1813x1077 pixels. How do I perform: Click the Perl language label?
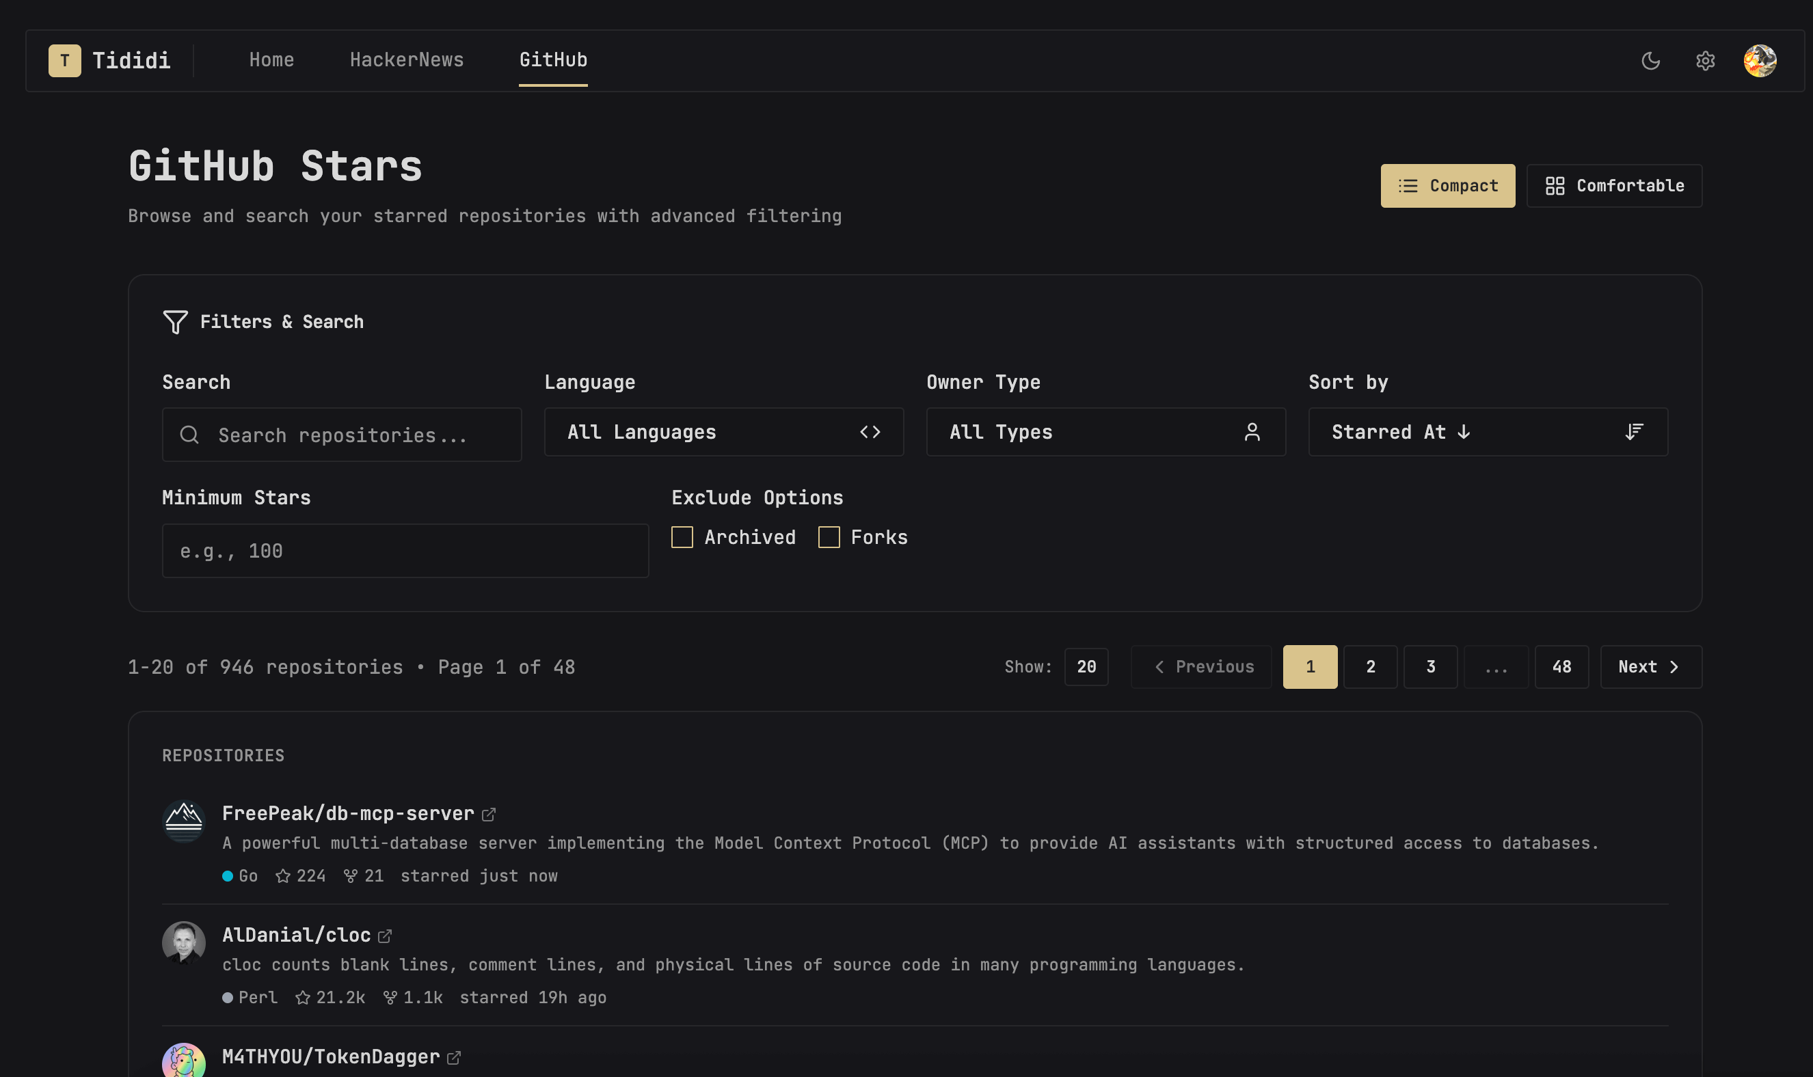click(x=258, y=998)
